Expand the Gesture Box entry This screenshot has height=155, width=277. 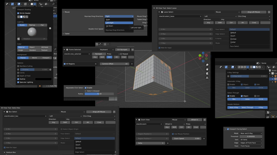coord(4,153)
